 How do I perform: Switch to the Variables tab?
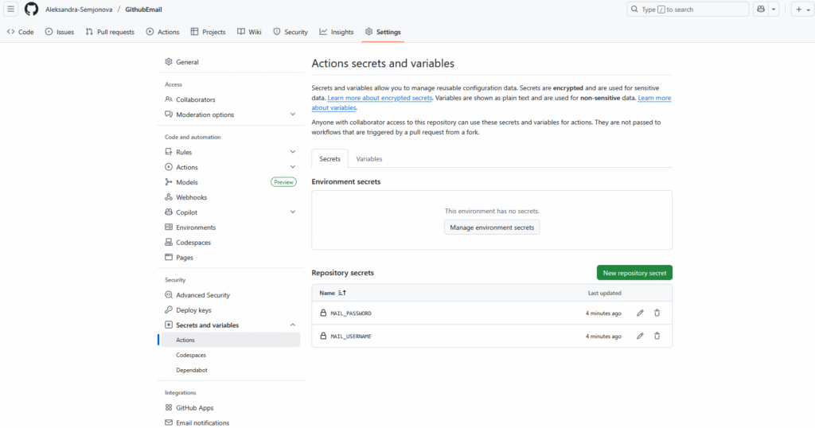(x=369, y=159)
